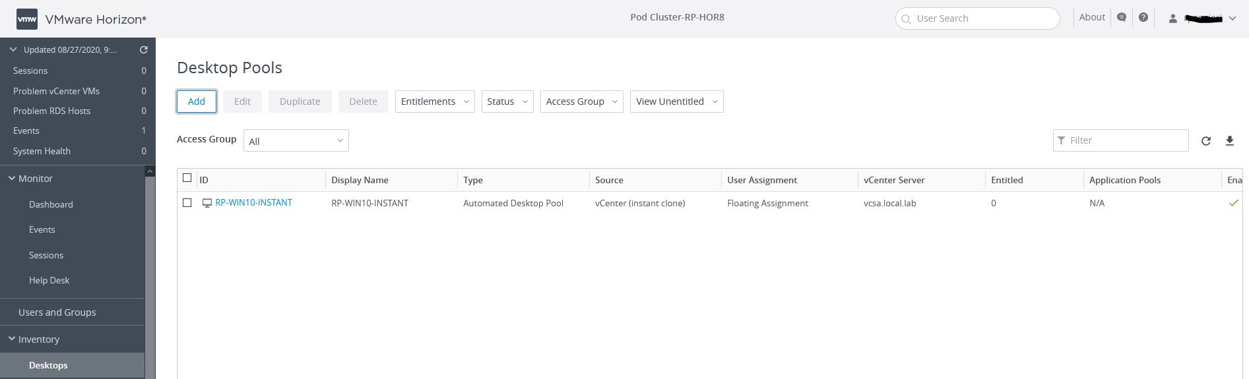
Task: Click the Duplicate button
Action: tap(300, 102)
